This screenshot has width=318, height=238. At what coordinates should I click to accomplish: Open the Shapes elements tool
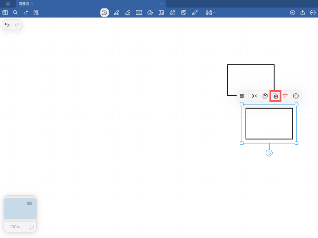coord(173,13)
